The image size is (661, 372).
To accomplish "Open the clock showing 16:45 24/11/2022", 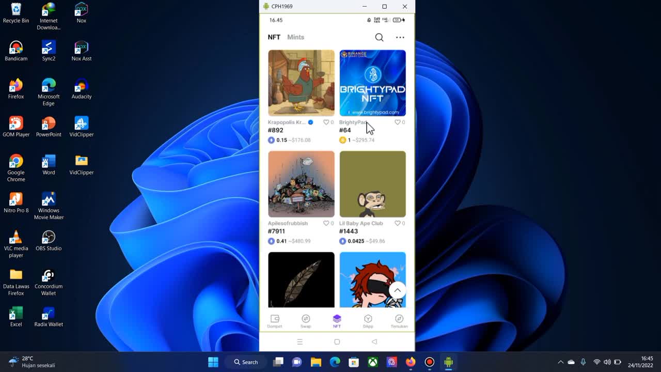I will point(641,362).
